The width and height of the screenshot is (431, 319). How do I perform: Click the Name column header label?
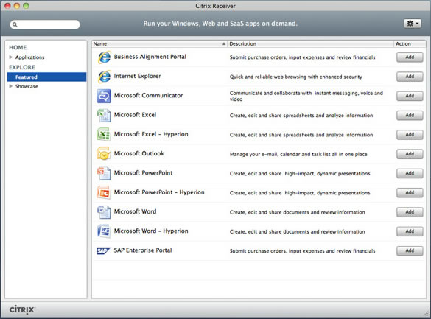tap(100, 43)
